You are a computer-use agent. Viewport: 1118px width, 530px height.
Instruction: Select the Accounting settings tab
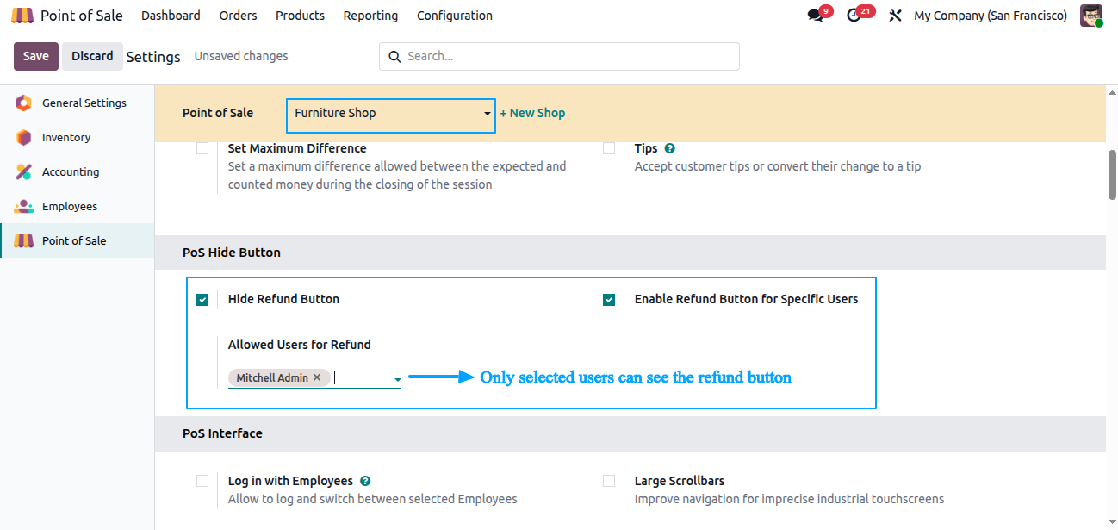point(78,171)
